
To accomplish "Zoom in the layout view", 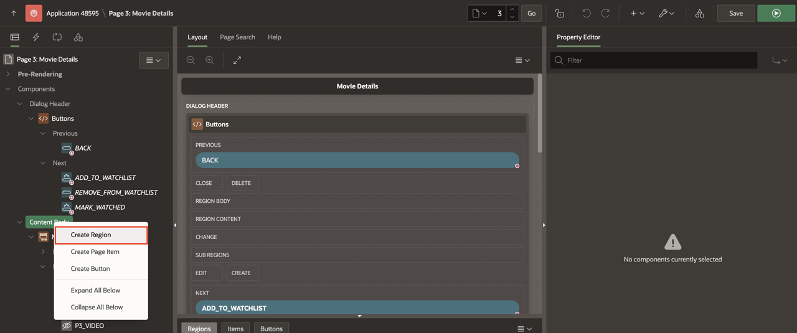I will (x=210, y=60).
